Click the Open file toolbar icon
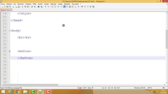Image resolution: width=168 pixels, height=94 pixels. tap(4, 7)
